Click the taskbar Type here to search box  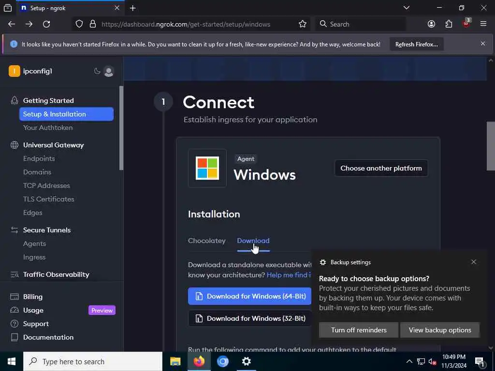tap(93, 361)
